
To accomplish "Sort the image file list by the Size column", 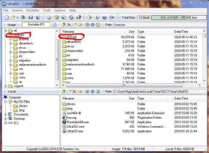I will pyautogui.click(x=125, y=32).
